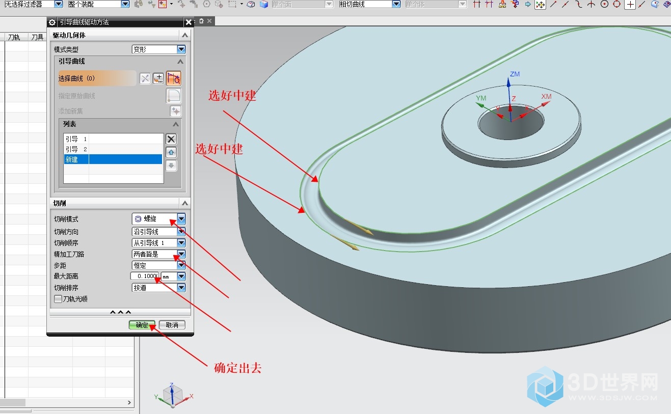Viewport: 671px width, 414px height.
Task: Enable the 刀轨光顺 checkbox
Action: 58,299
